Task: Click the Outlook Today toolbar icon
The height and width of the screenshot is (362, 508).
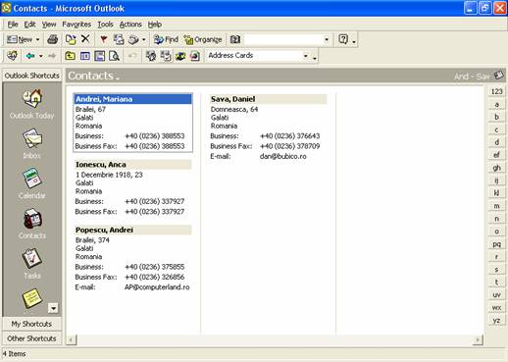Action: point(13,56)
